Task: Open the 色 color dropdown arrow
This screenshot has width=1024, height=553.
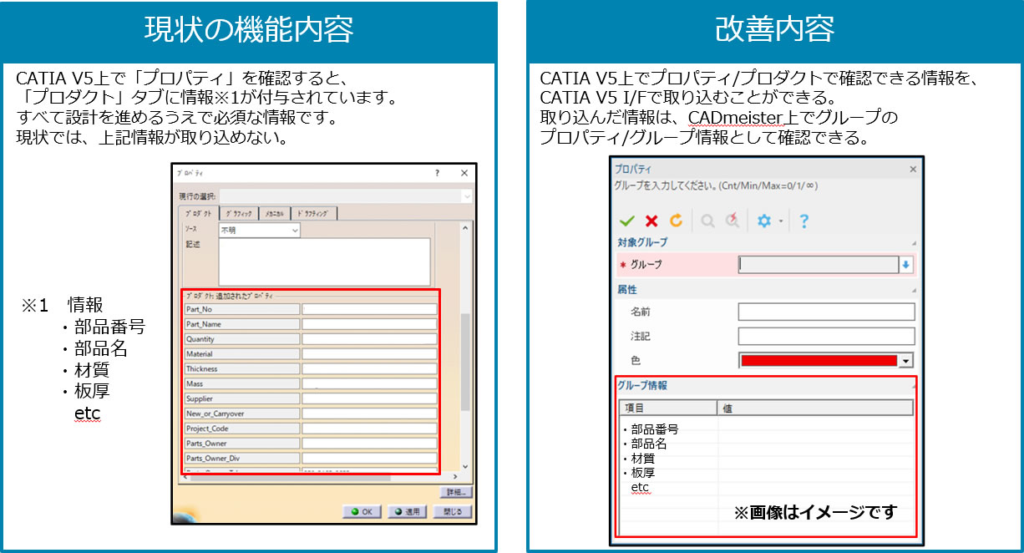Action: [906, 361]
